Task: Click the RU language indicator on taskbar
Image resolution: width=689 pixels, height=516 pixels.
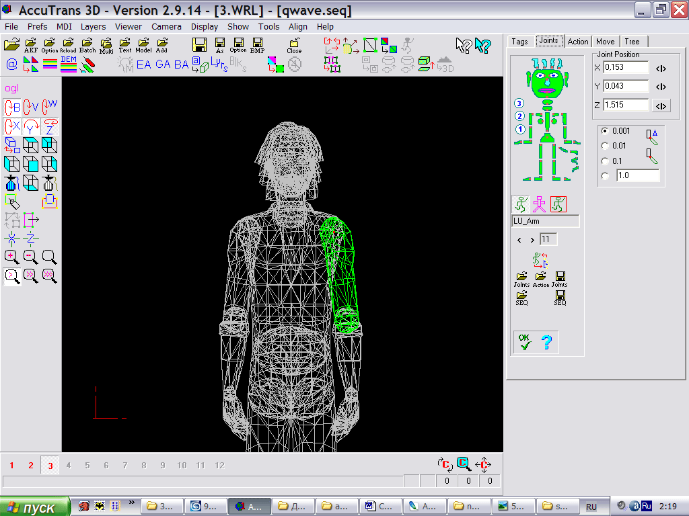Action: [591, 507]
